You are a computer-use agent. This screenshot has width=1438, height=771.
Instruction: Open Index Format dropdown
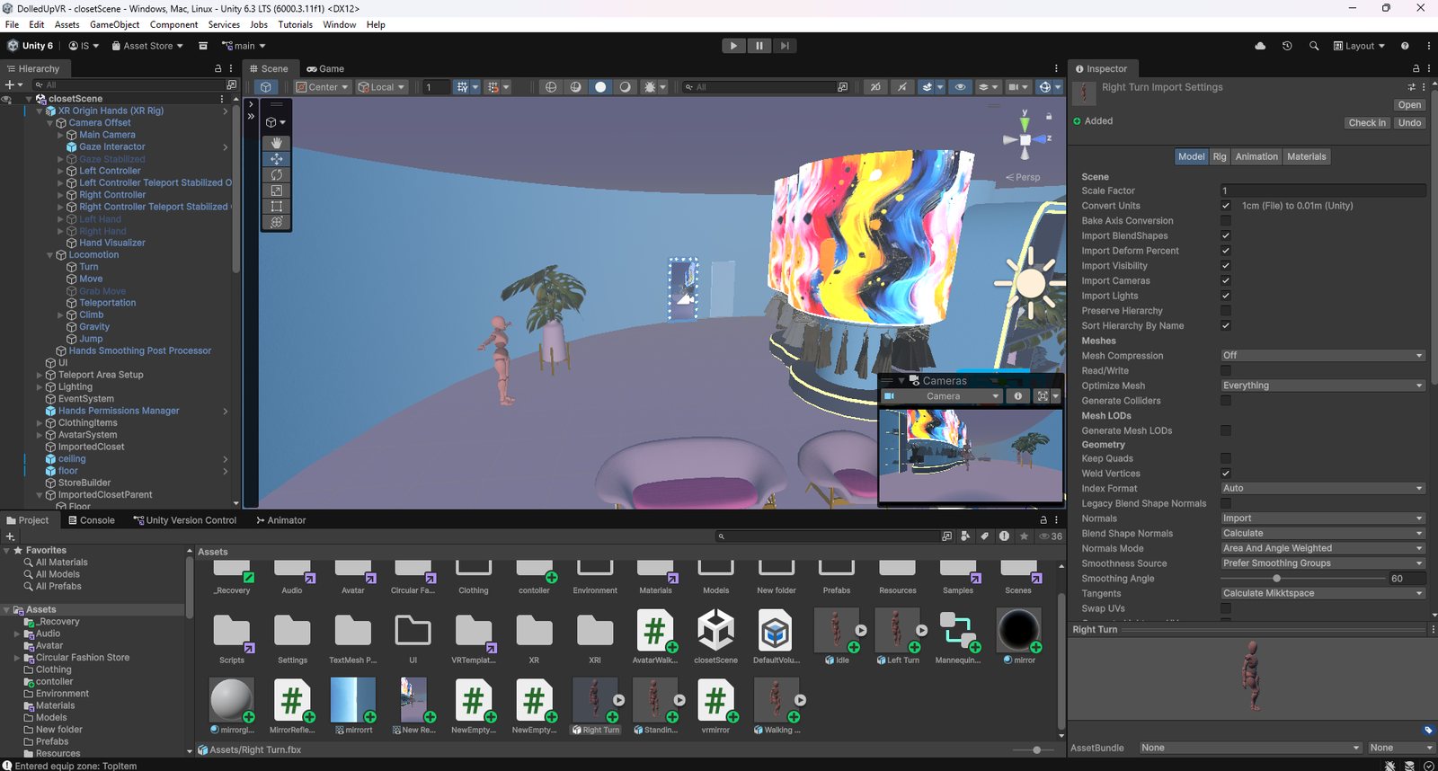pyautogui.click(x=1323, y=489)
